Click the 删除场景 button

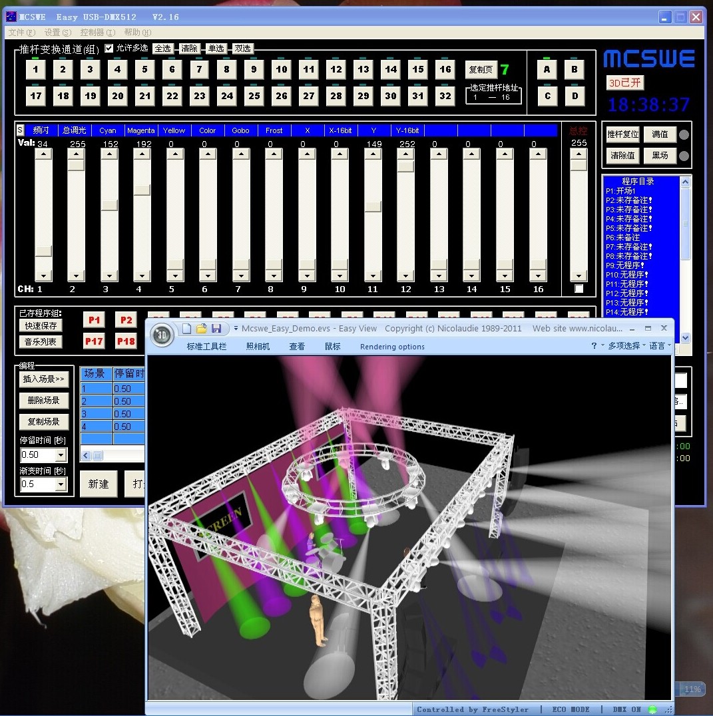click(44, 401)
